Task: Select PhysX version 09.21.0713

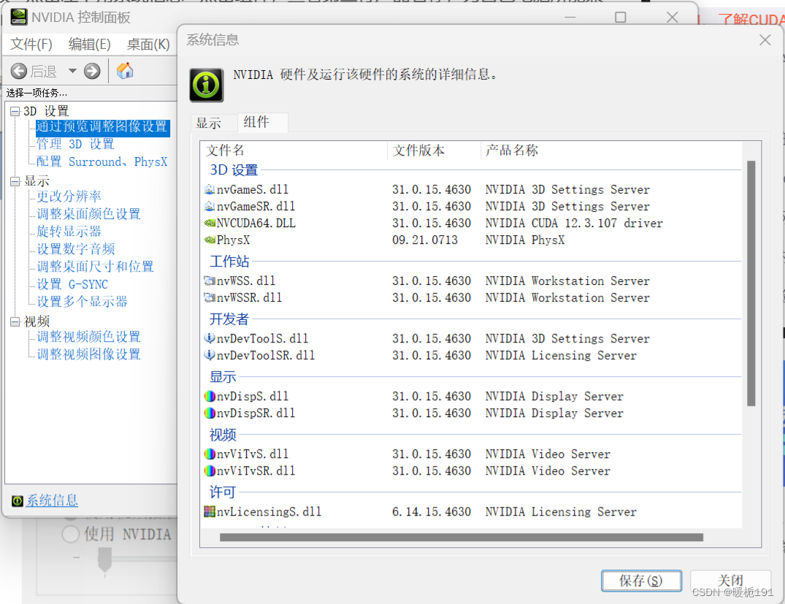Action: pyautogui.click(x=424, y=240)
